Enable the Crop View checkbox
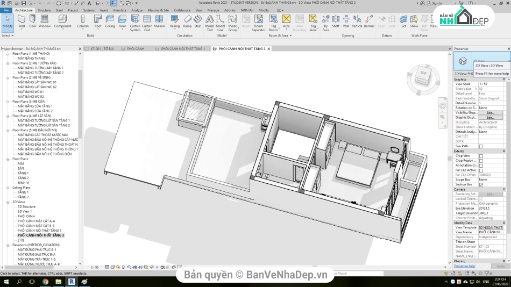This screenshot has width=511, height=287. point(481,156)
